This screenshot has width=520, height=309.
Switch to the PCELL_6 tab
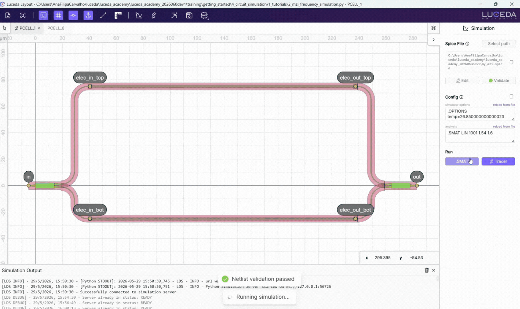[x=56, y=28]
